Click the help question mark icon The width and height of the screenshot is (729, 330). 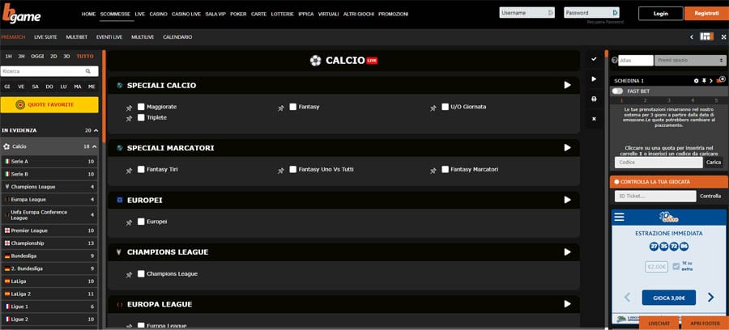coord(614,60)
